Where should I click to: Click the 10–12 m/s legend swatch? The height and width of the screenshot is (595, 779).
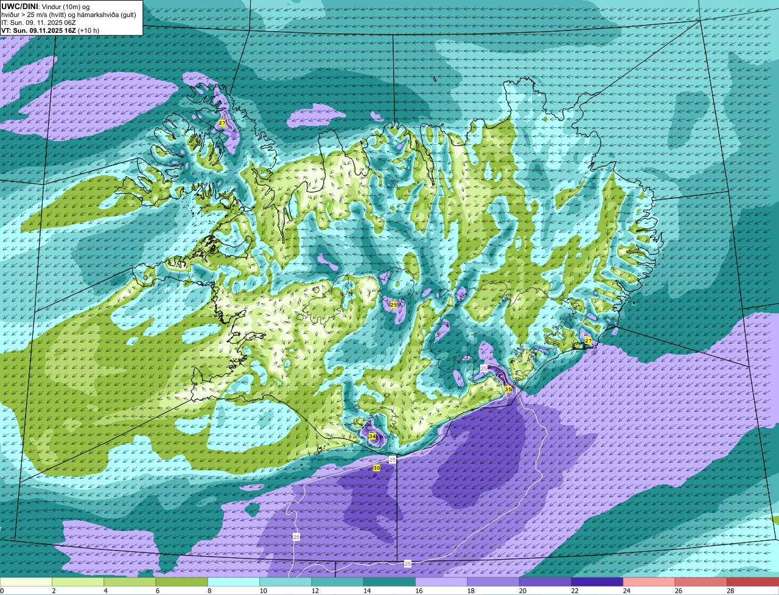click(285, 582)
